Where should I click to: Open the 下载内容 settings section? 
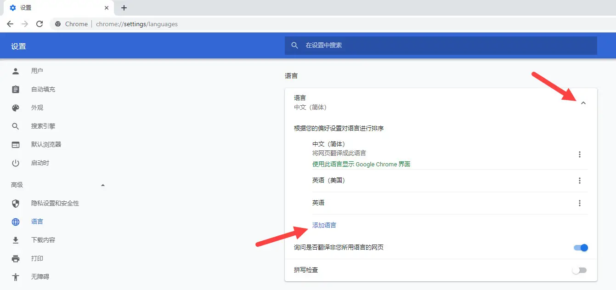(43, 240)
